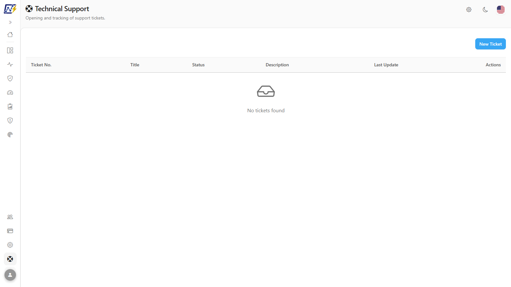Click the settings gear in top bar
The image size is (511, 287).
pos(469,10)
